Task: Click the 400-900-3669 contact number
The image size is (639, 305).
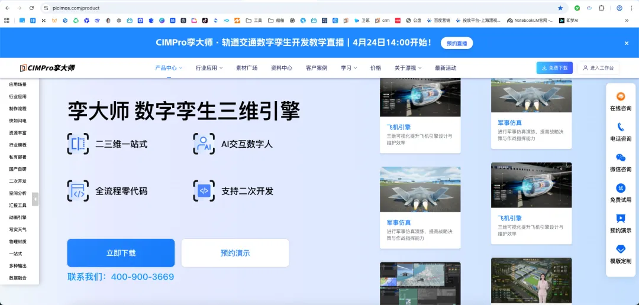Action: (143, 277)
